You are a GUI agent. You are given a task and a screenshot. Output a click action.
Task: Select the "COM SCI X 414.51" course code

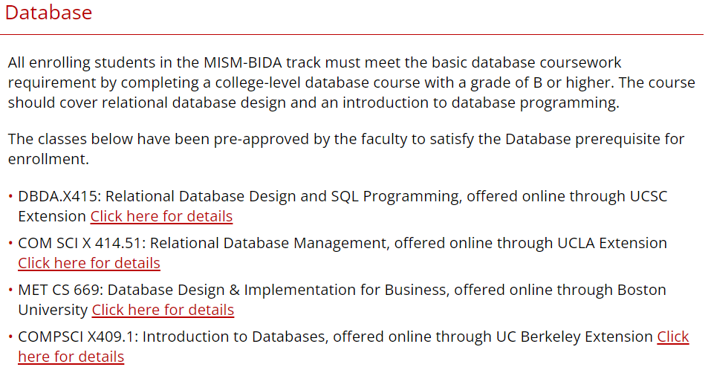(x=79, y=243)
